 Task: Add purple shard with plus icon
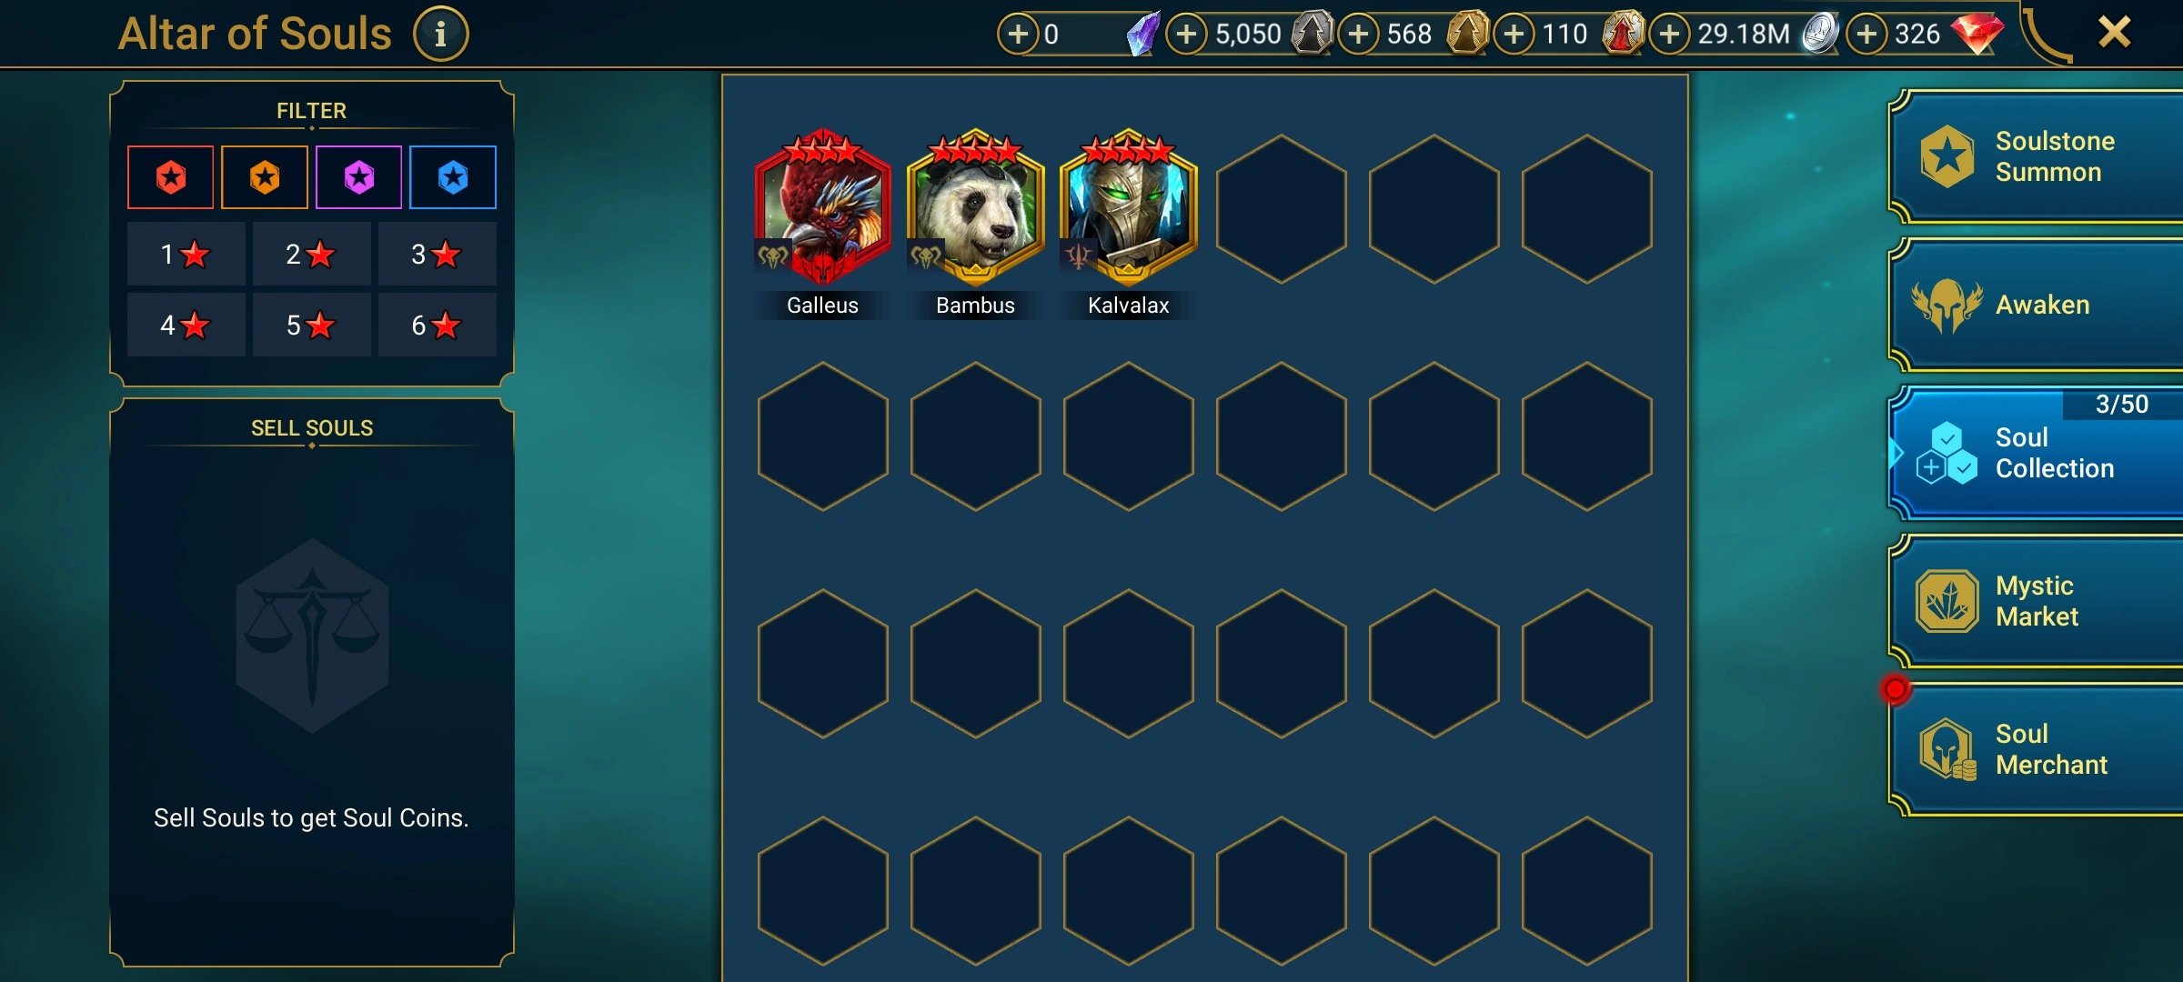coord(1018,35)
